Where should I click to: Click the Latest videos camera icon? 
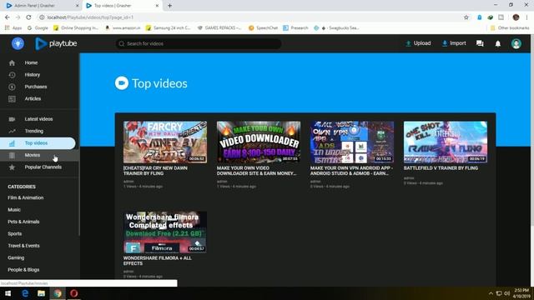pos(12,119)
